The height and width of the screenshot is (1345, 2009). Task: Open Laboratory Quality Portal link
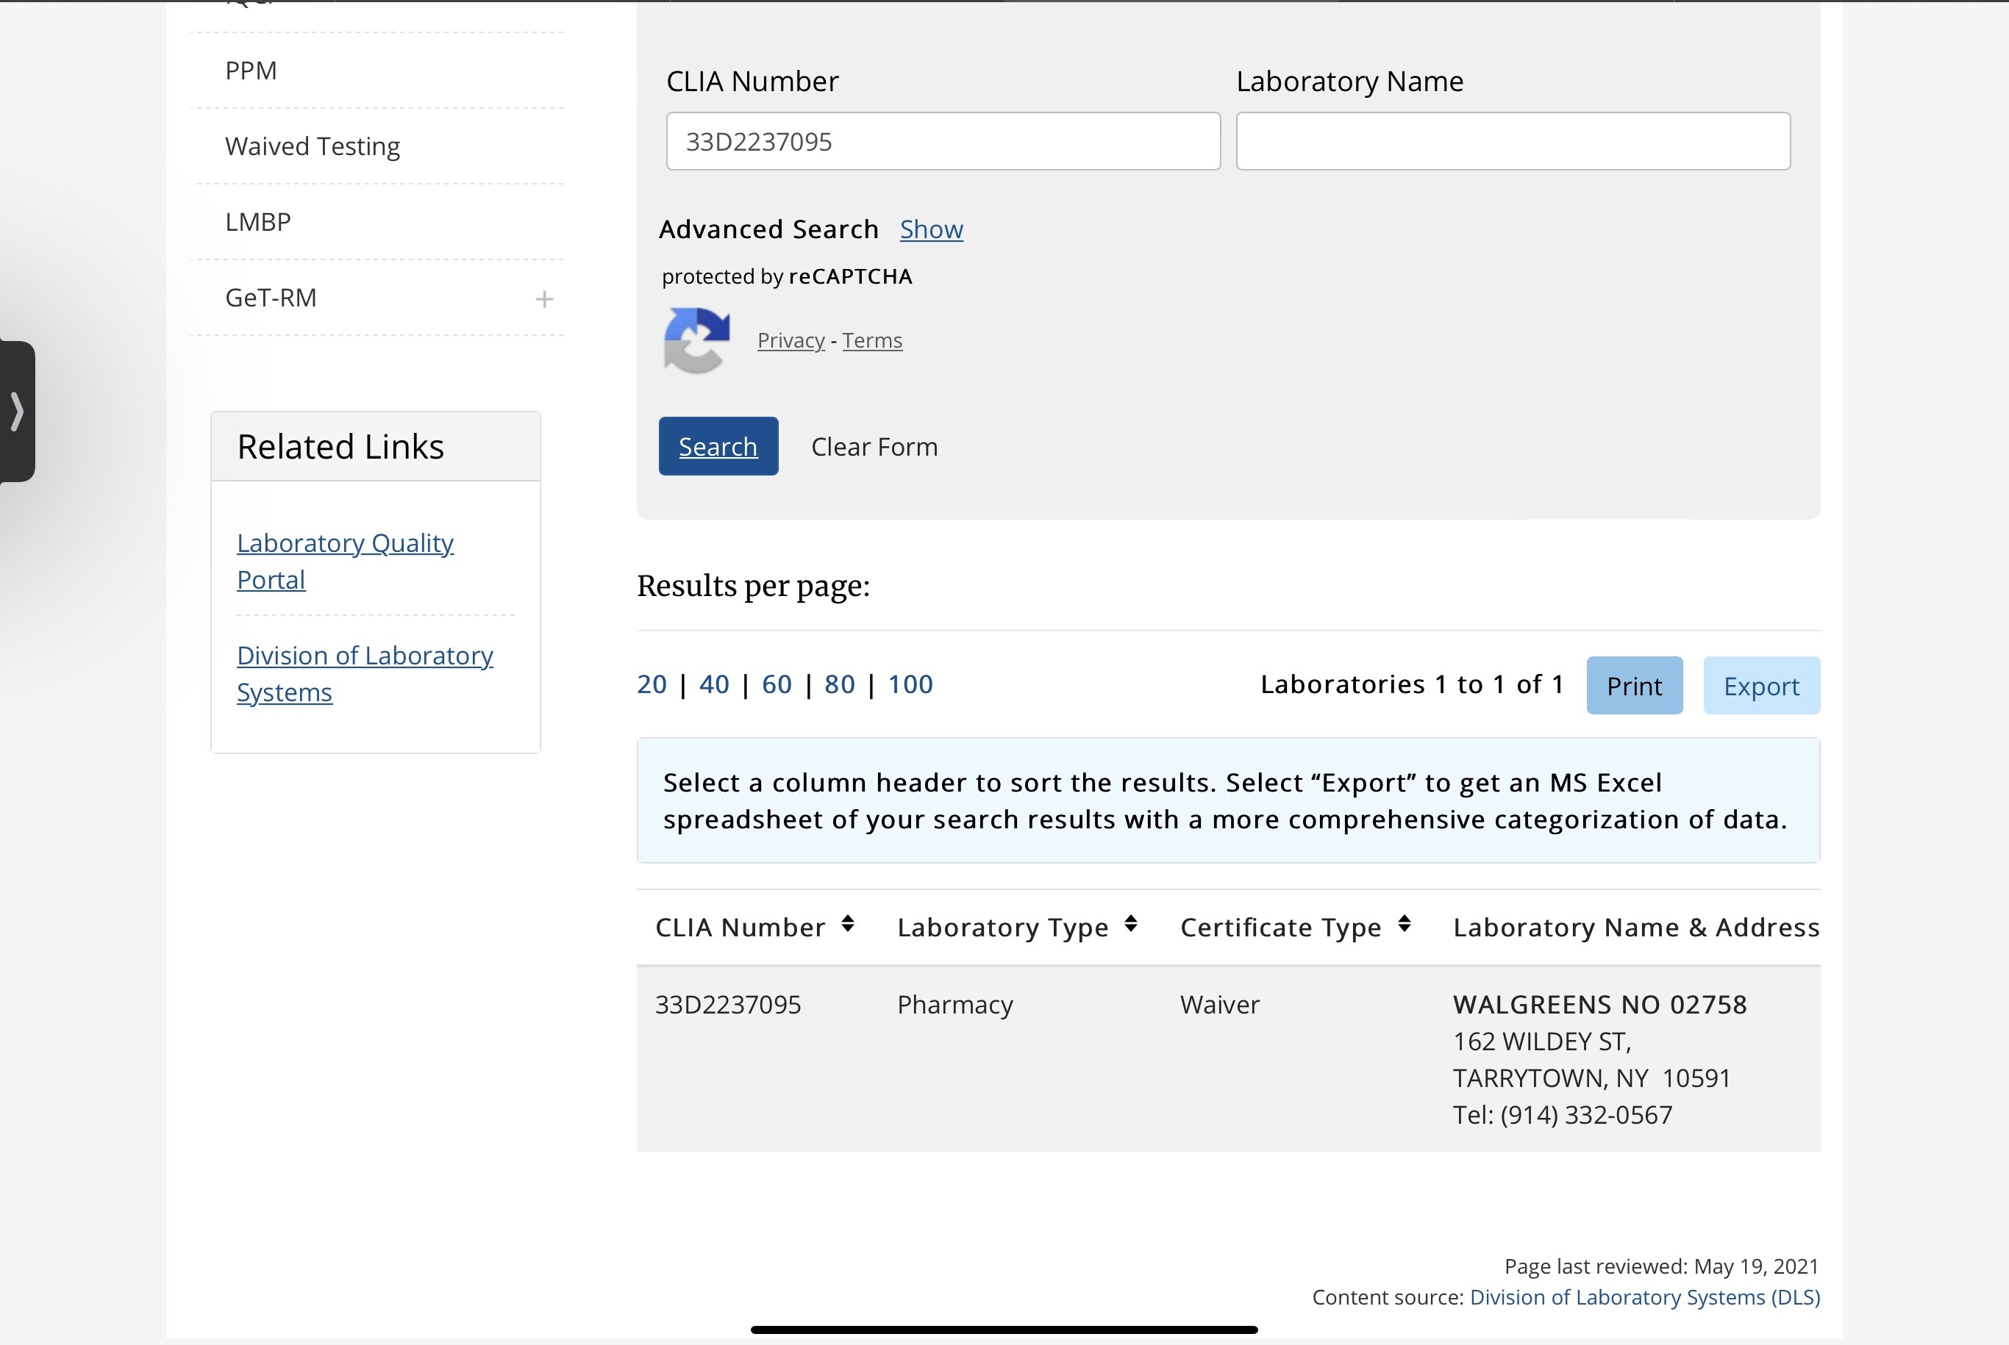[x=345, y=561]
